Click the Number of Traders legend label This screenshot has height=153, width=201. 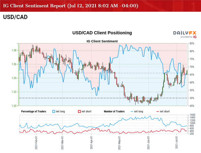114,111
